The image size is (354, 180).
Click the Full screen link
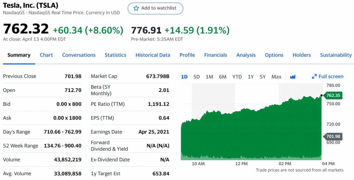pyautogui.click(x=331, y=77)
